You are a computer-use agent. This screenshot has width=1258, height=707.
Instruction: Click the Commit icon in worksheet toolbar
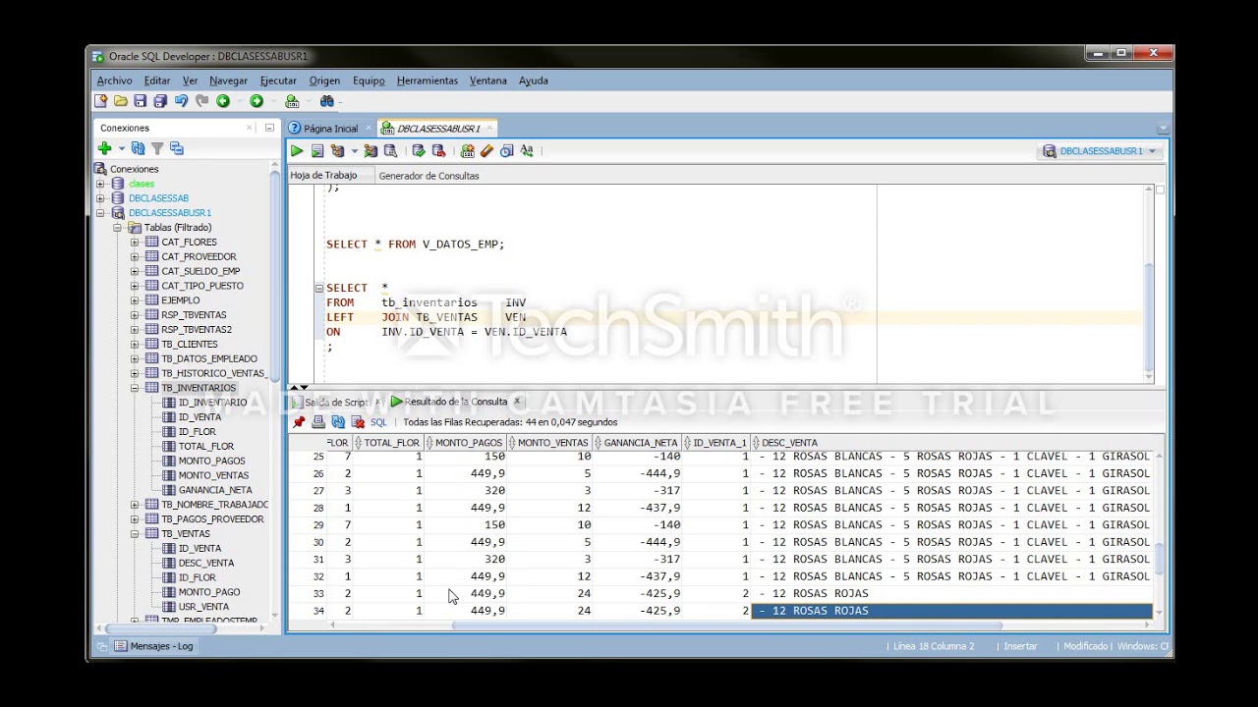tap(419, 151)
